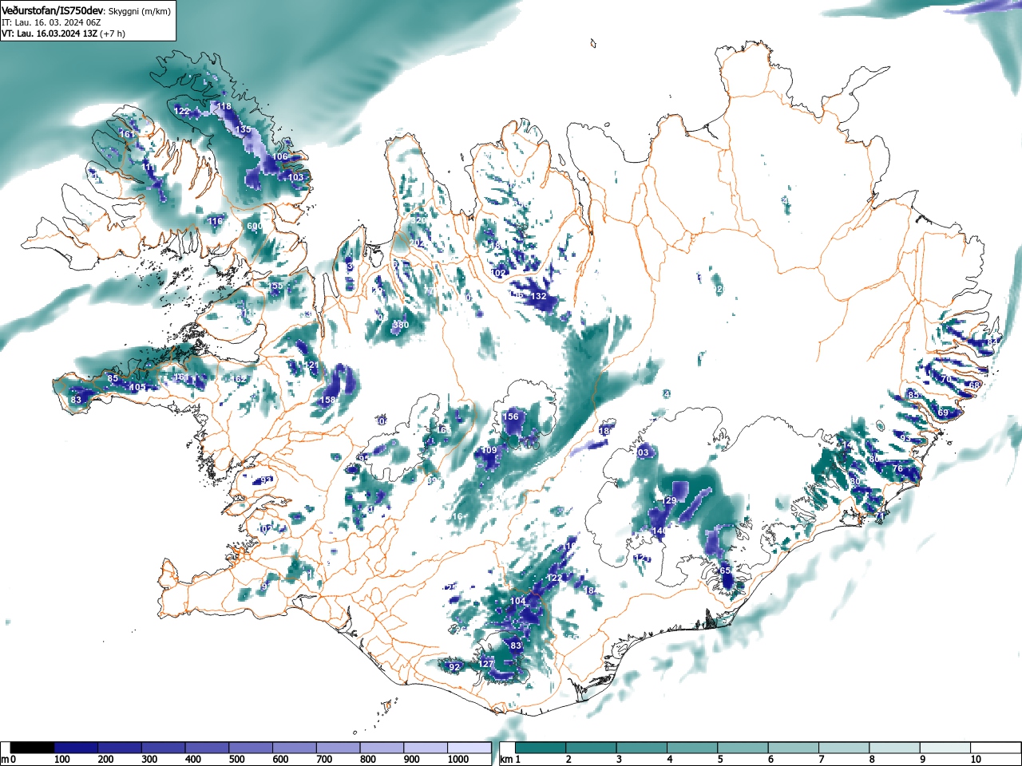Click the '76' value on the east coast
The height and width of the screenshot is (766, 1022).
click(x=897, y=469)
